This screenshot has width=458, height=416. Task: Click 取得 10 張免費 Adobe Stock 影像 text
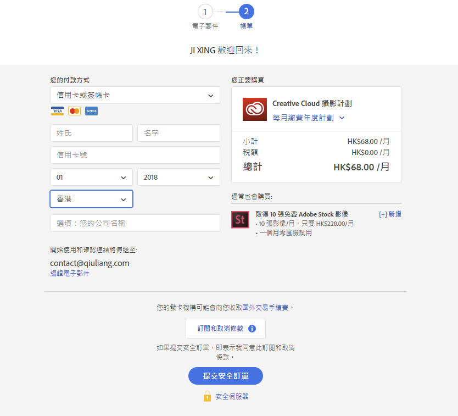click(x=301, y=214)
